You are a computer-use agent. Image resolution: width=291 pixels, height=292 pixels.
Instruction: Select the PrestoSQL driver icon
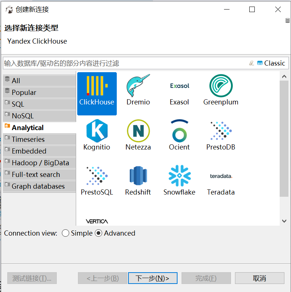pyautogui.click(x=97, y=175)
